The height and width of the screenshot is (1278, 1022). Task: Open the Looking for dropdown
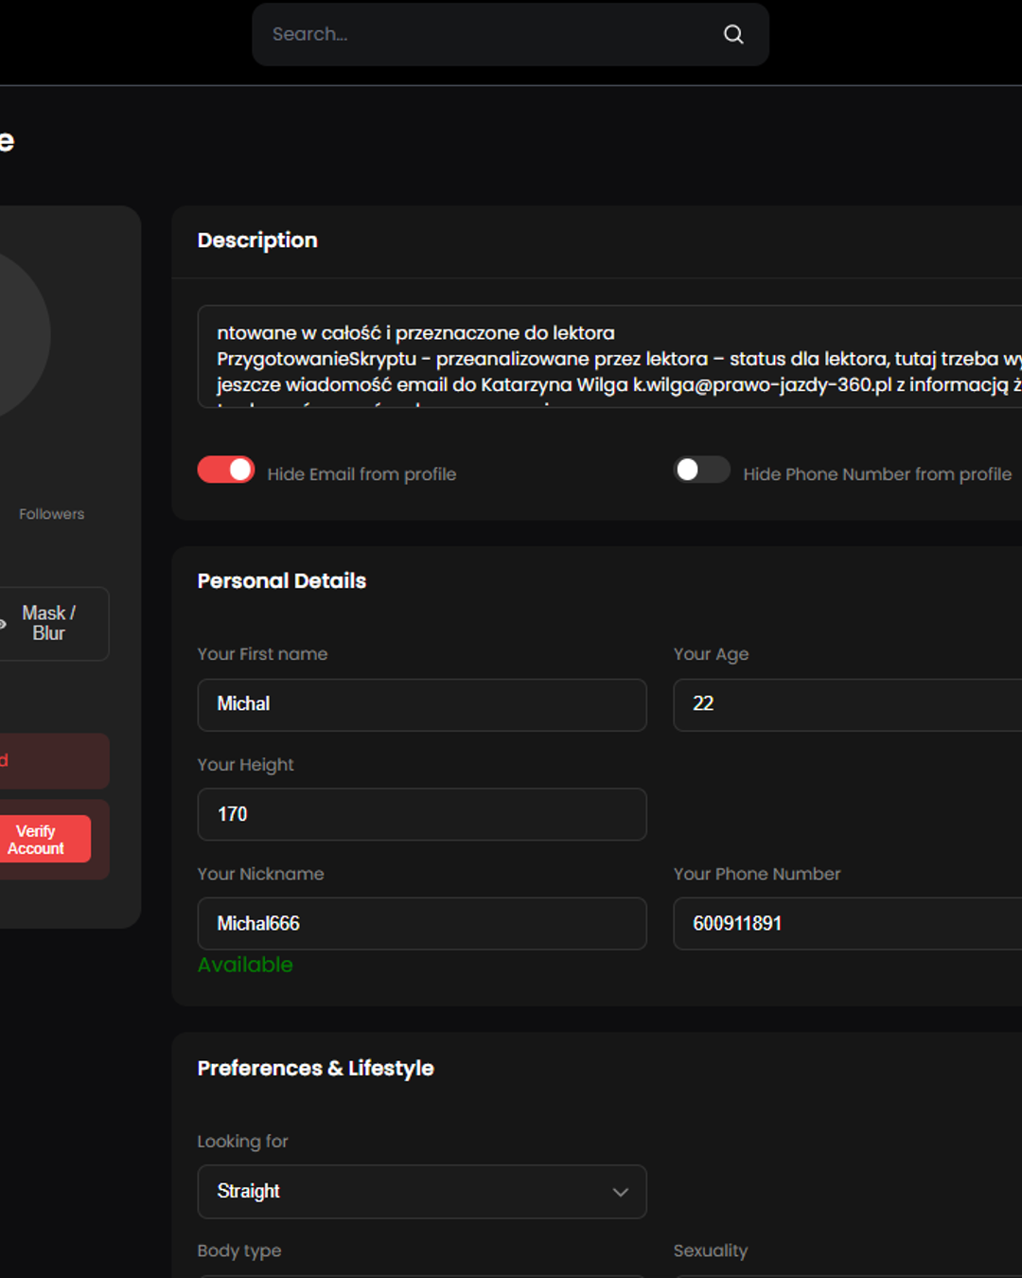[422, 1192]
